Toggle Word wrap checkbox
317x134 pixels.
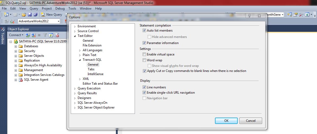tap(144, 60)
